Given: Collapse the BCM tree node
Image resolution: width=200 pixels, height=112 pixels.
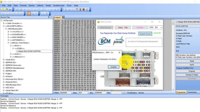Looking at the screenshot, I should pyautogui.click(x=11, y=46).
